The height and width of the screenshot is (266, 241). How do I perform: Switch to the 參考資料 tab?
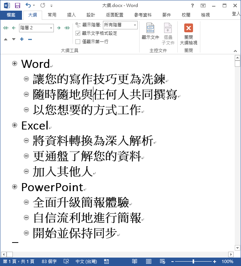click(x=143, y=15)
